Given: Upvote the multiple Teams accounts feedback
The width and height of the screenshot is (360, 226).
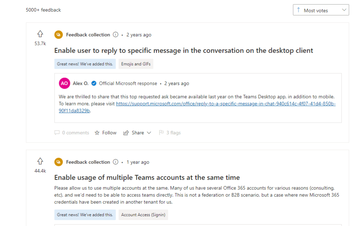Looking at the screenshot, I should click(x=40, y=161).
